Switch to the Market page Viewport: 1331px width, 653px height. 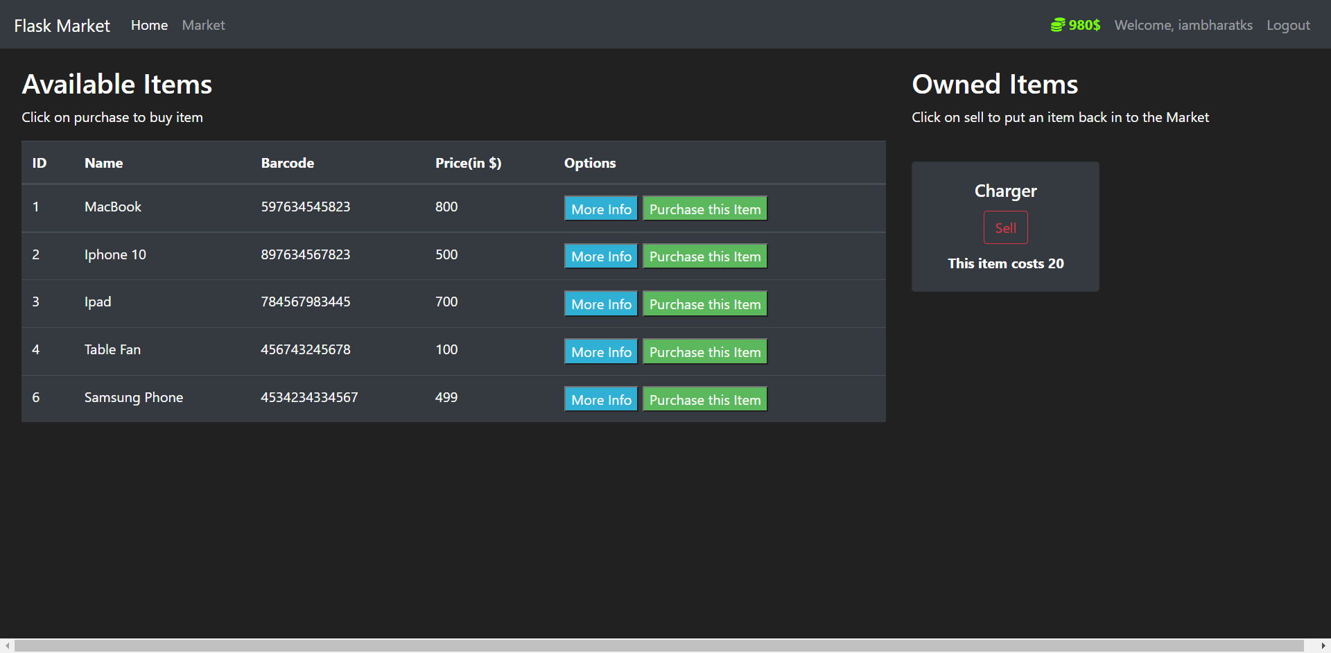click(203, 25)
